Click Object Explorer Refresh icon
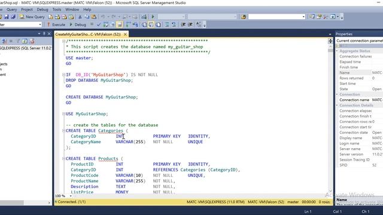Image resolution: width=383 pixels, height=215 pixels. point(25,41)
